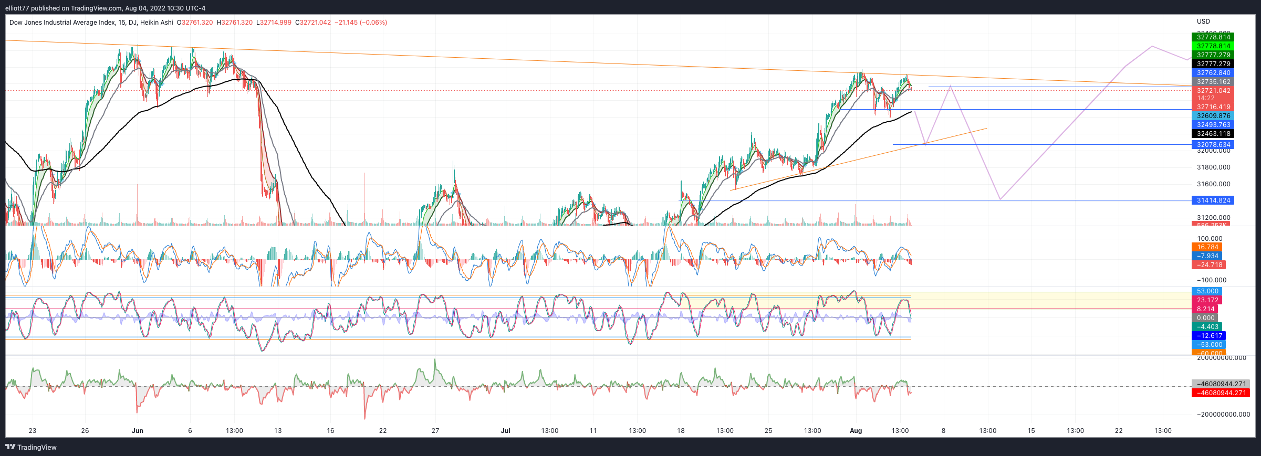
Task: Click the red −46080944.271 value label
Action: 1221,393
